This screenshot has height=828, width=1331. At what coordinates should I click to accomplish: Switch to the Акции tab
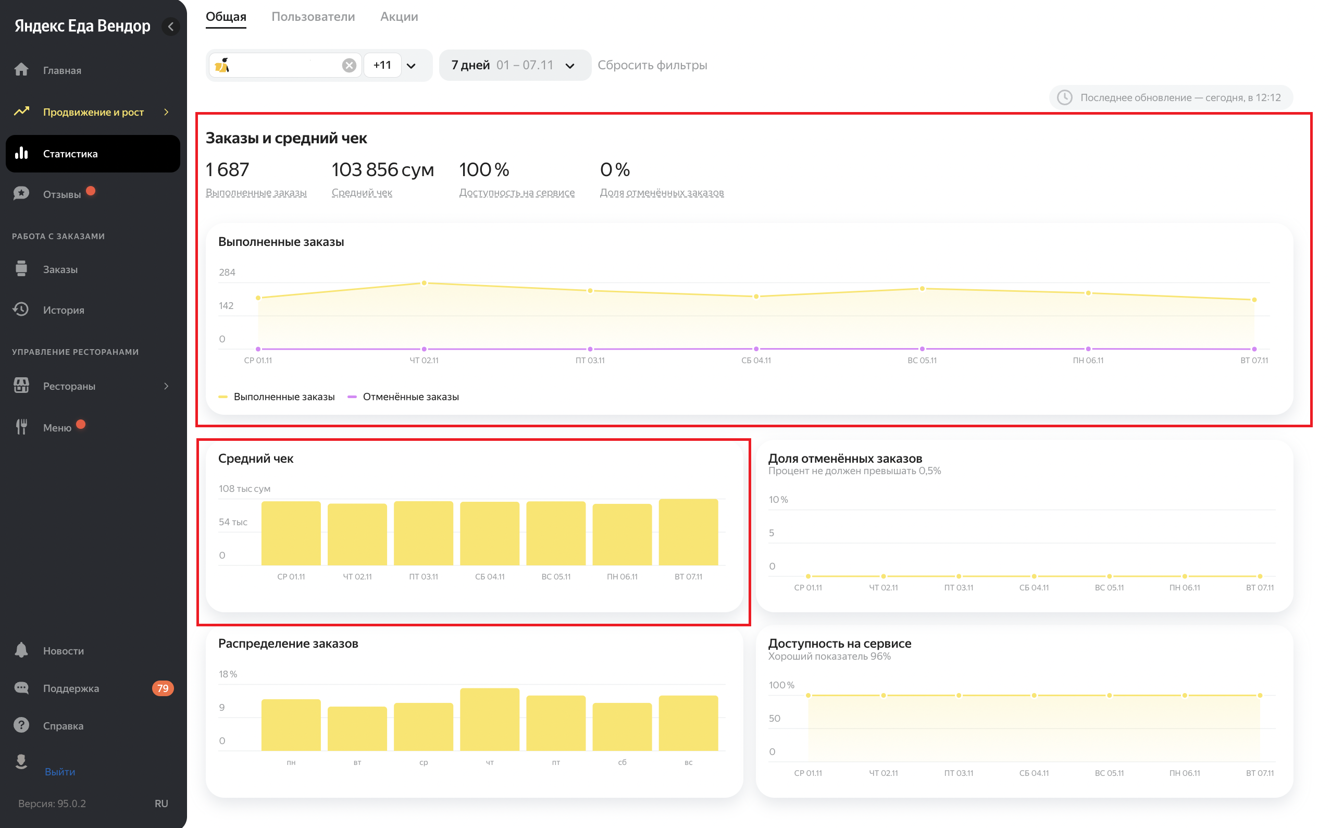click(399, 17)
